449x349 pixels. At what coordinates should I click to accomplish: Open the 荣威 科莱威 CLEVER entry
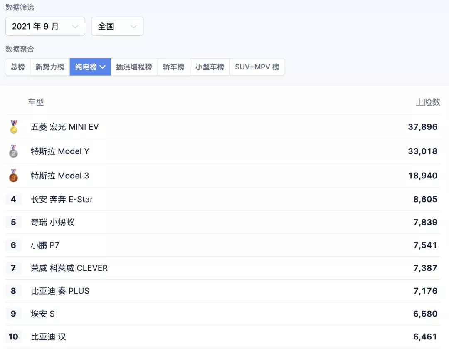[x=223, y=268]
